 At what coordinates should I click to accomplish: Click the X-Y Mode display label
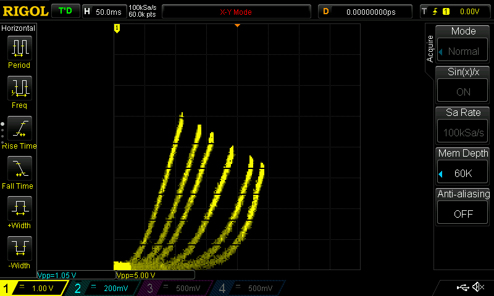pos(236,12)
